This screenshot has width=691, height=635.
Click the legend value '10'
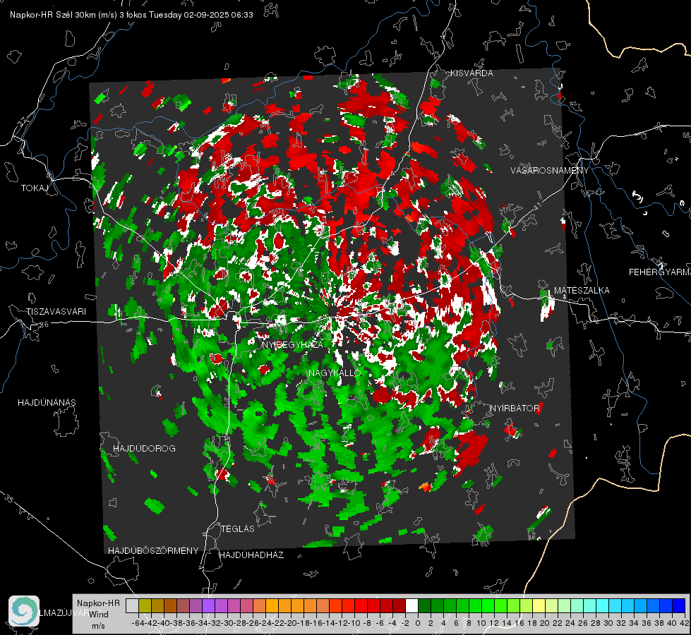pos(481,623)
